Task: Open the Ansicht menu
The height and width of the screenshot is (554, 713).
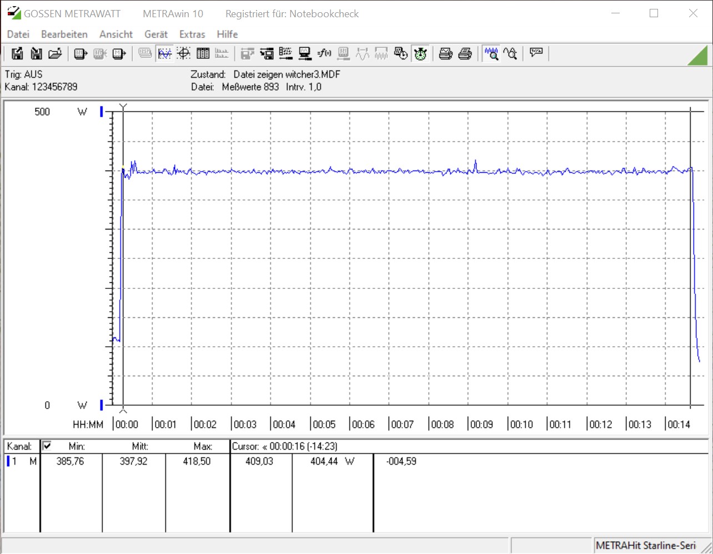Action: [x=116, y=34]
